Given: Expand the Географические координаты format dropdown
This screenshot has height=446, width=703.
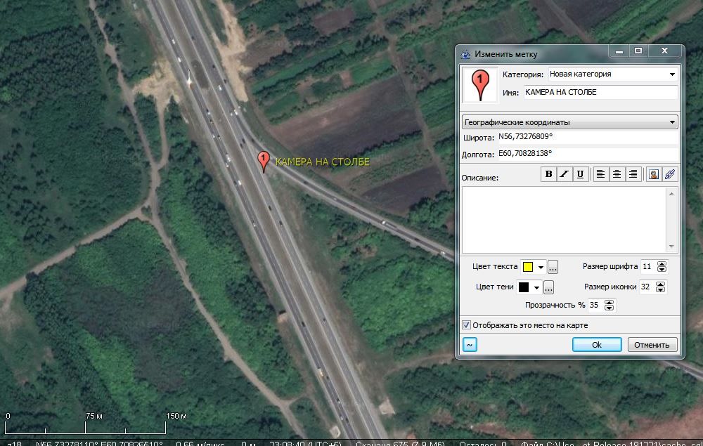Looking at the screenshot, I should point(672,122).
